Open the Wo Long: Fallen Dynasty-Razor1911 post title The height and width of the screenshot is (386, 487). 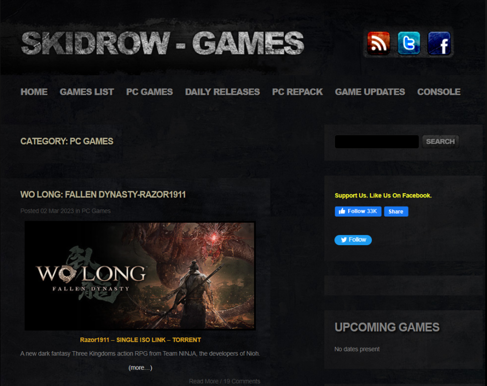(103, 195)
